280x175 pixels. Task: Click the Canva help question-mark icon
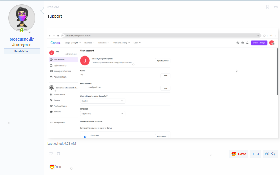point(238,43)
